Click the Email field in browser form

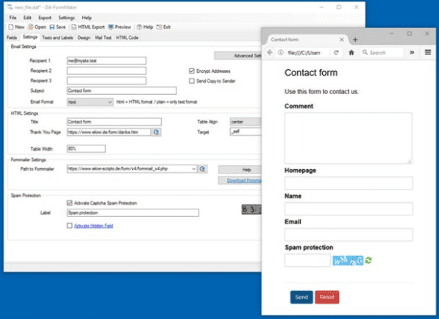pos(349,234)
